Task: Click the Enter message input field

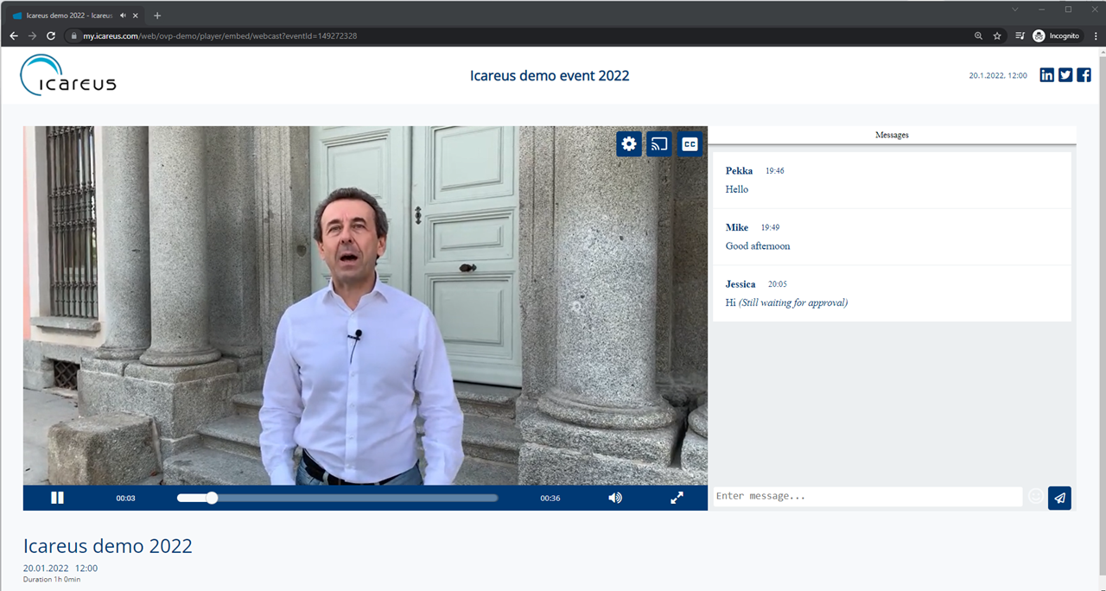Action: (x=866, y=497)
